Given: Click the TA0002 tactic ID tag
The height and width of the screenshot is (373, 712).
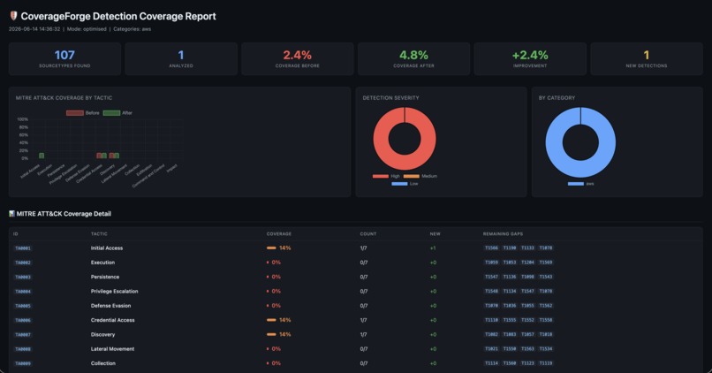Looking at the screenshot, I should pos(23,263).
